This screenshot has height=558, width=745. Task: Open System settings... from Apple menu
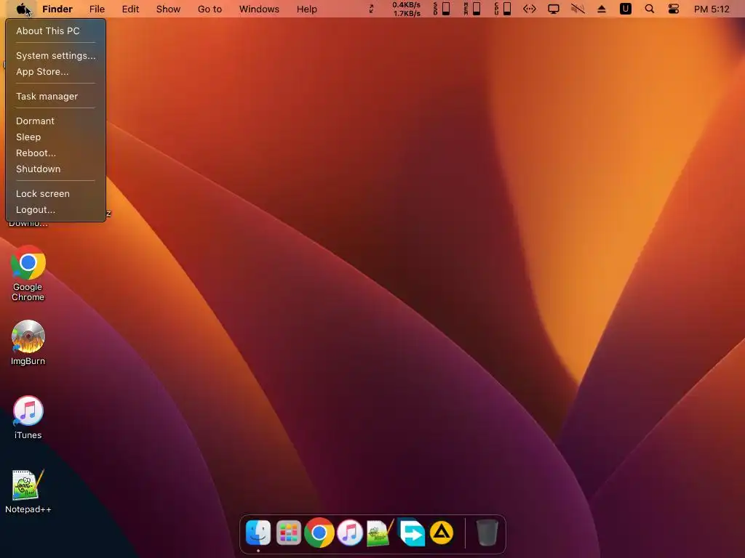click(x=55, y=55)
